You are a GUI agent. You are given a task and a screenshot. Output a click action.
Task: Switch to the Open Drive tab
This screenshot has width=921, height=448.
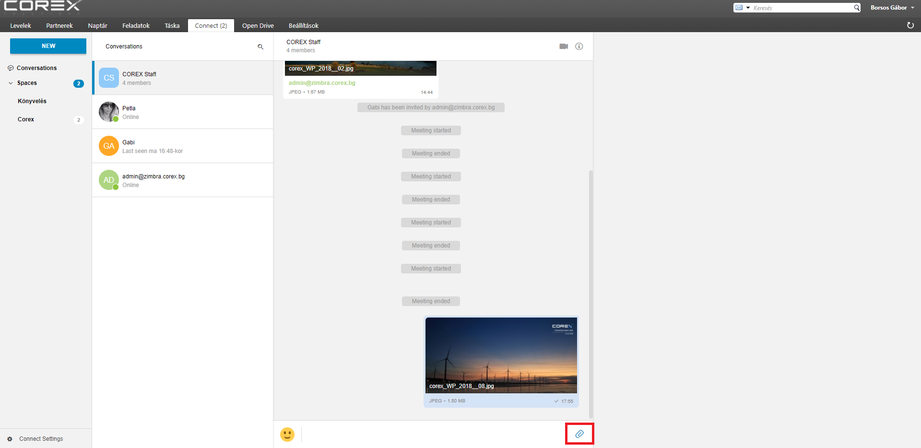tap(258, 25)
